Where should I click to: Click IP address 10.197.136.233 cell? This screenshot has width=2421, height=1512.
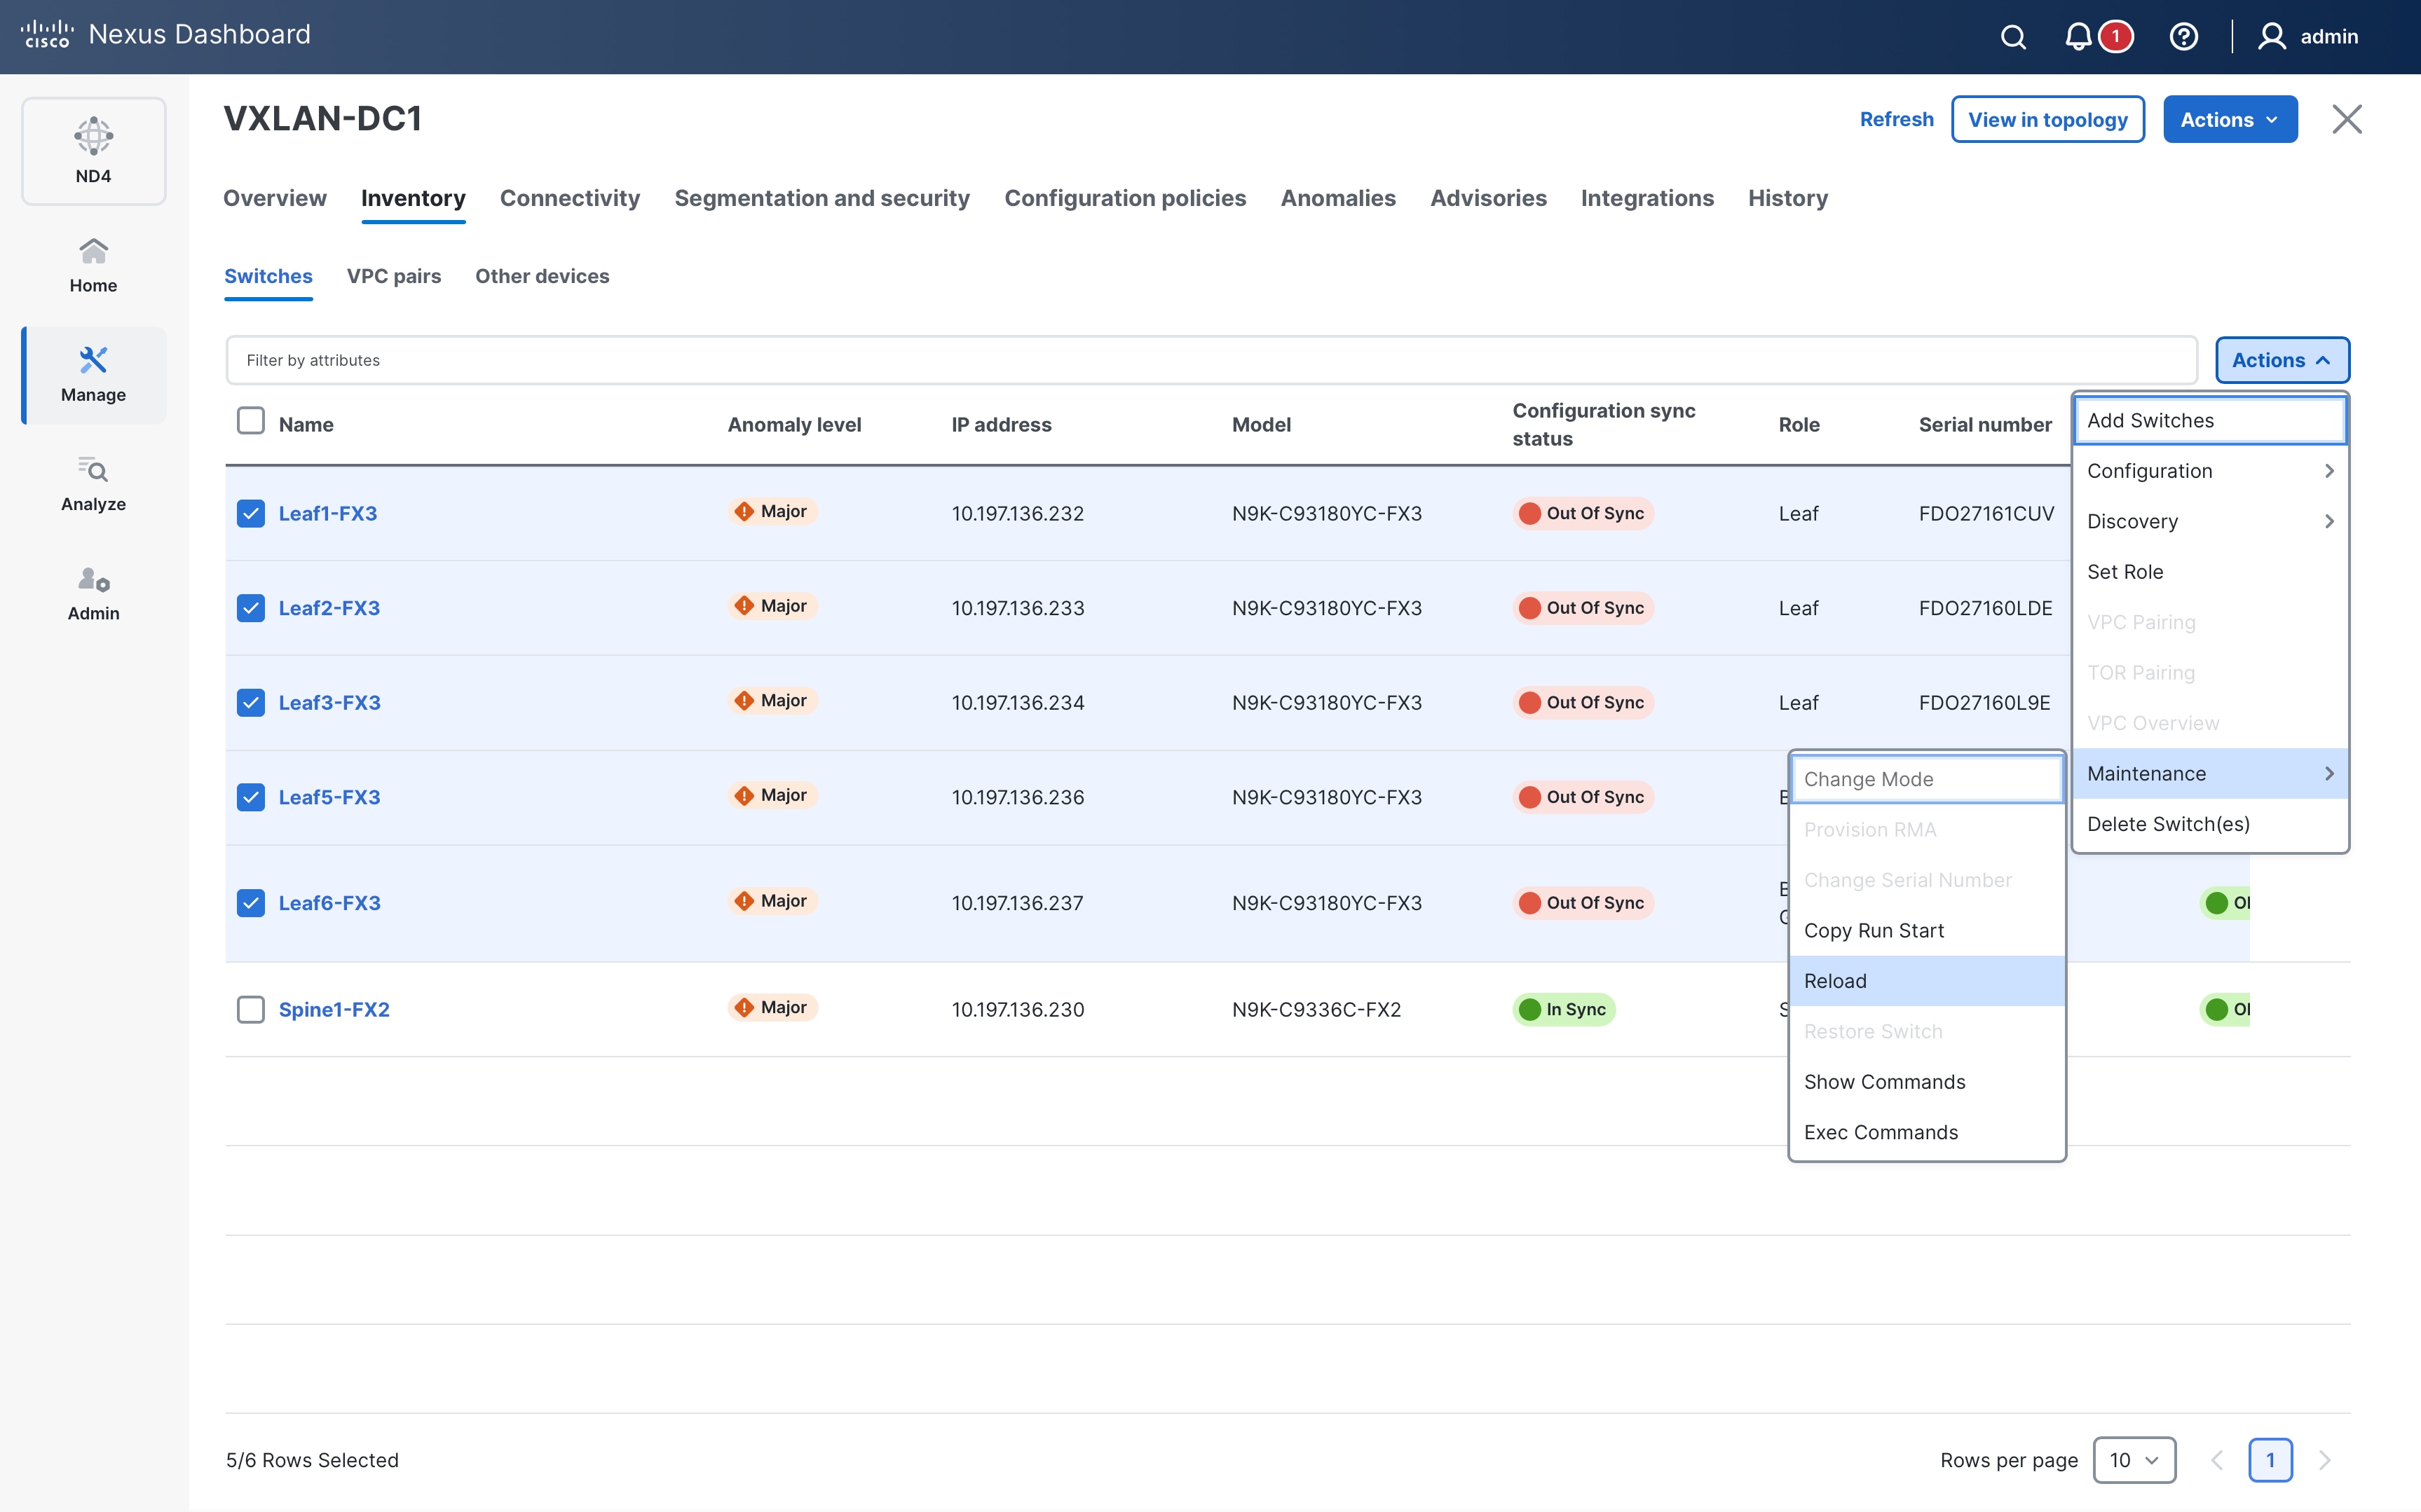coord(1018,608)
